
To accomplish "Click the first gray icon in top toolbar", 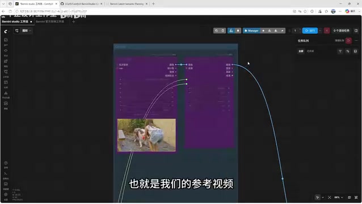I will point(216,31).
